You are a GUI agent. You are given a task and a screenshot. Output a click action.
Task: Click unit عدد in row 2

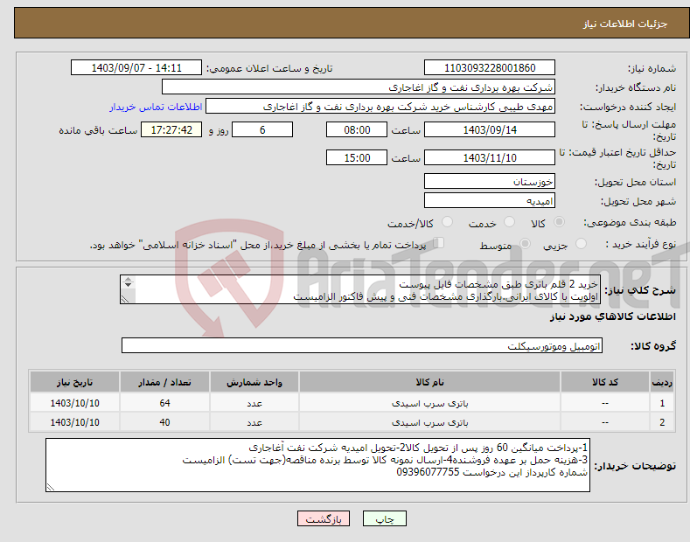pyautogui.click(x=254, y=422)
